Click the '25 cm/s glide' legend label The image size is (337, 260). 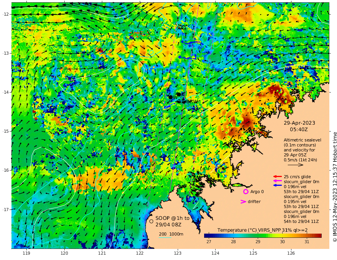297,177
